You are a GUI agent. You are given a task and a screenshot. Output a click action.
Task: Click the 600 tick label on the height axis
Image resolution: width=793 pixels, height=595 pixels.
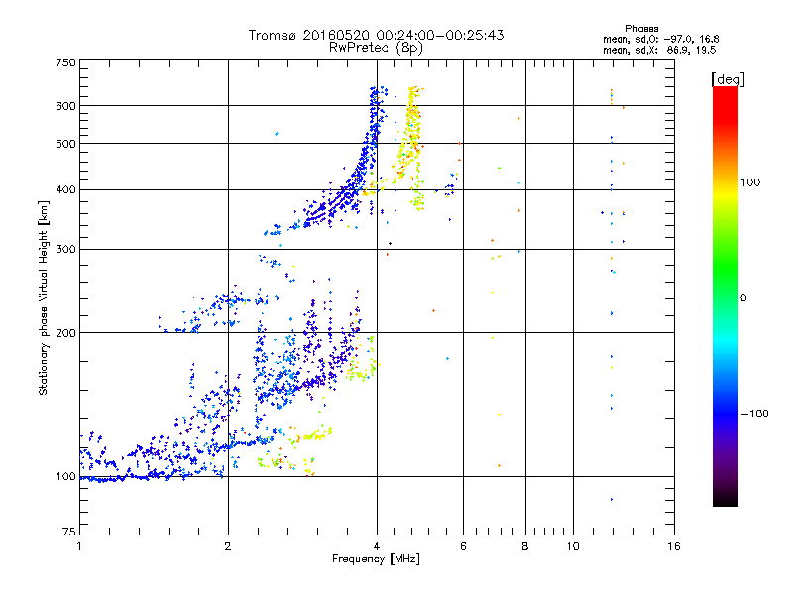65,106
